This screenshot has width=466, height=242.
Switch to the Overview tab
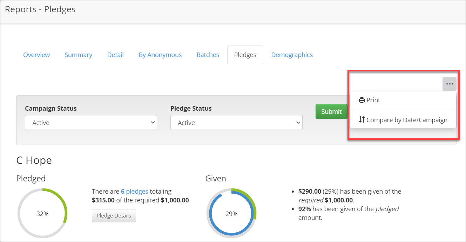point(36,55)
